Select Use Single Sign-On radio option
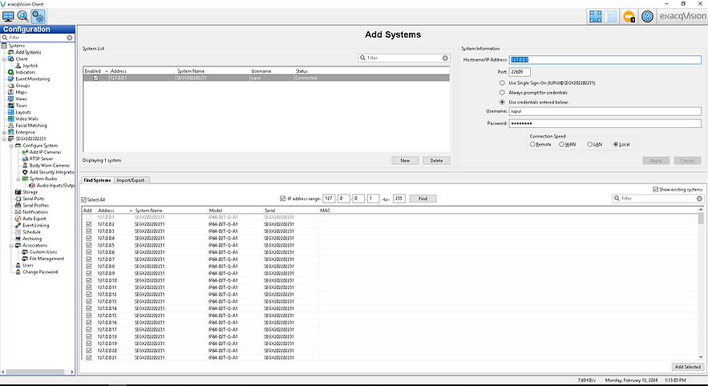The image size is (708, 386). tap(502, 83)
